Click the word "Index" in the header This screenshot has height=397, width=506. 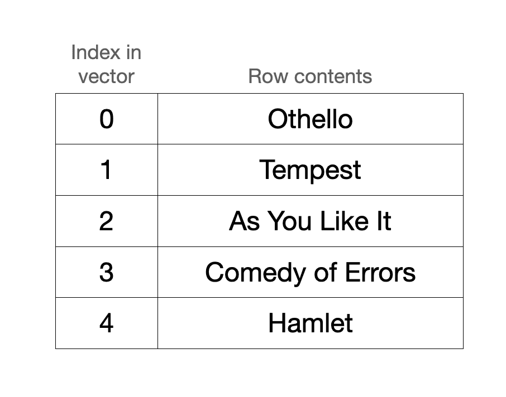[96, 53]
